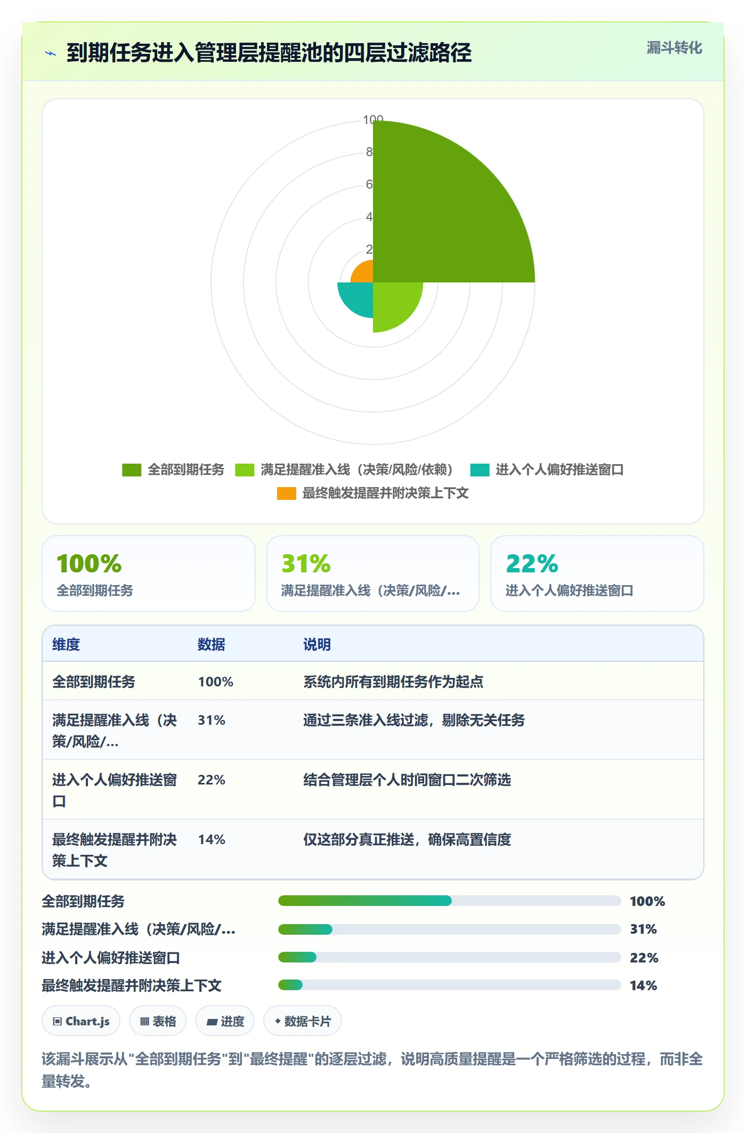Select the light green chart segment
746x1133 pixels.
coord(394,304)
